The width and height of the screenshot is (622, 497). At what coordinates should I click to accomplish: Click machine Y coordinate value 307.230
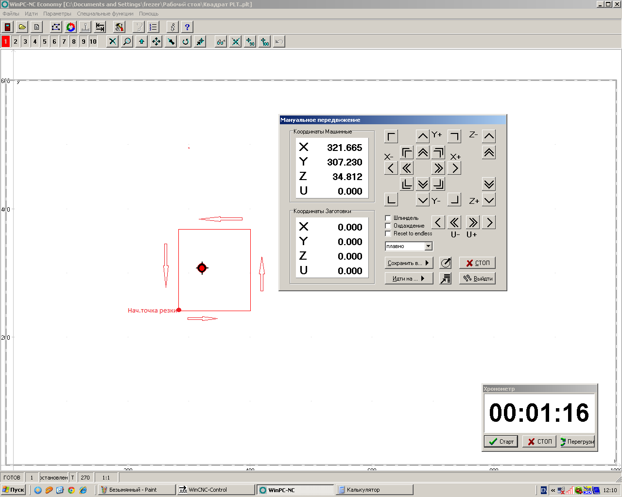pyautogui.click(x=345, y=162)
